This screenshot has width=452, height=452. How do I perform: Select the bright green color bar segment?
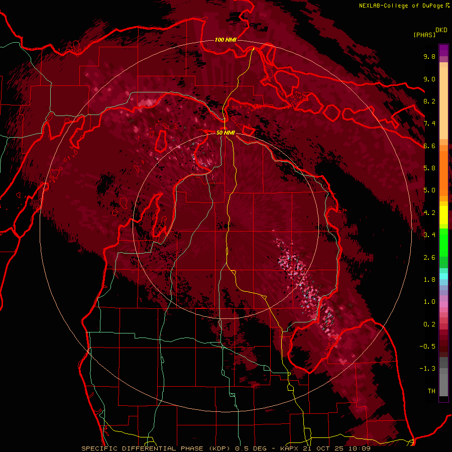(x=443, y=243)
